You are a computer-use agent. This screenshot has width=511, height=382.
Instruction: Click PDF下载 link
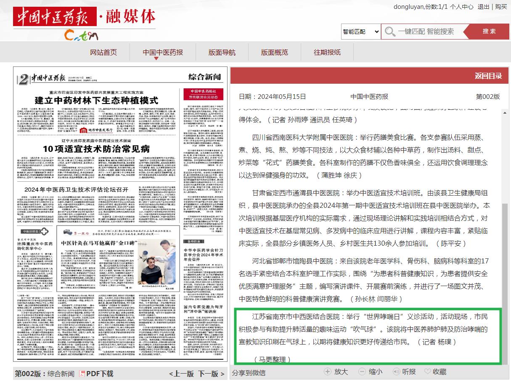click(100, 374)
